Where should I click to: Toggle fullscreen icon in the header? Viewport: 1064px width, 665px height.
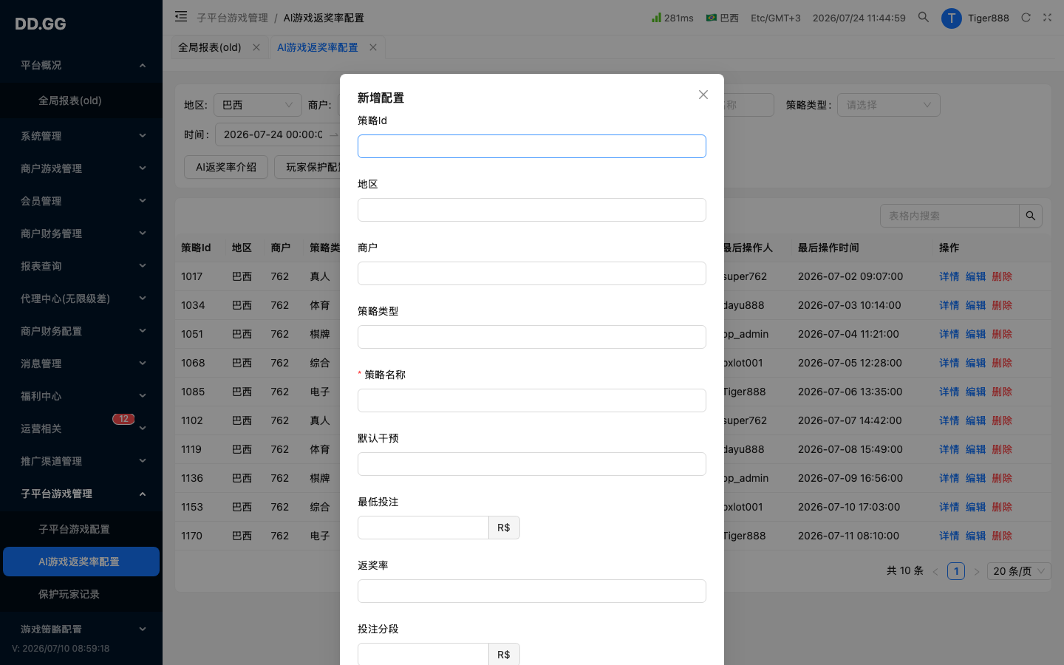point(1047,18)
